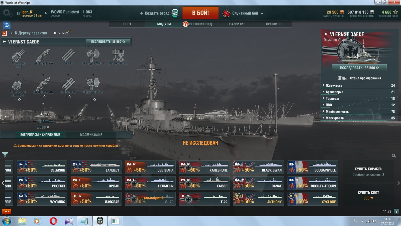
Task: Select the FKS Typ 6 Mod. 1 module
Action: tap(93, 57)
